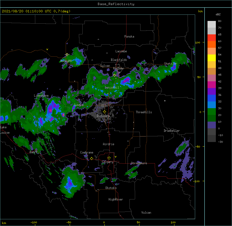Click the yellow diamond marker south of RedDeer
The image size is (232, 226).
115,75
